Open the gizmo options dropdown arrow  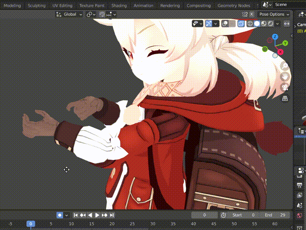[216, 23]
